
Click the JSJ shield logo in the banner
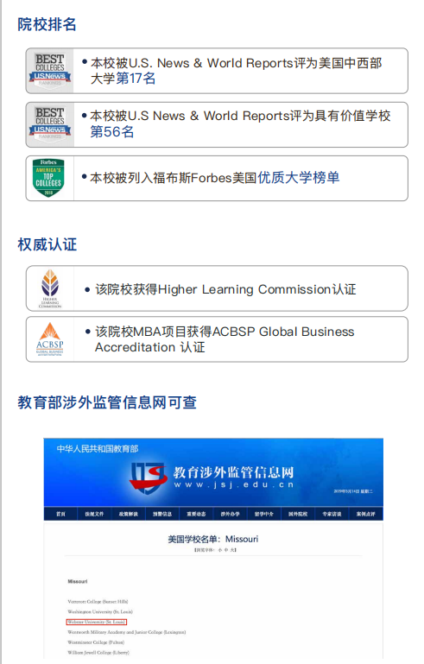pyautogui.click(x=149, y=477)
